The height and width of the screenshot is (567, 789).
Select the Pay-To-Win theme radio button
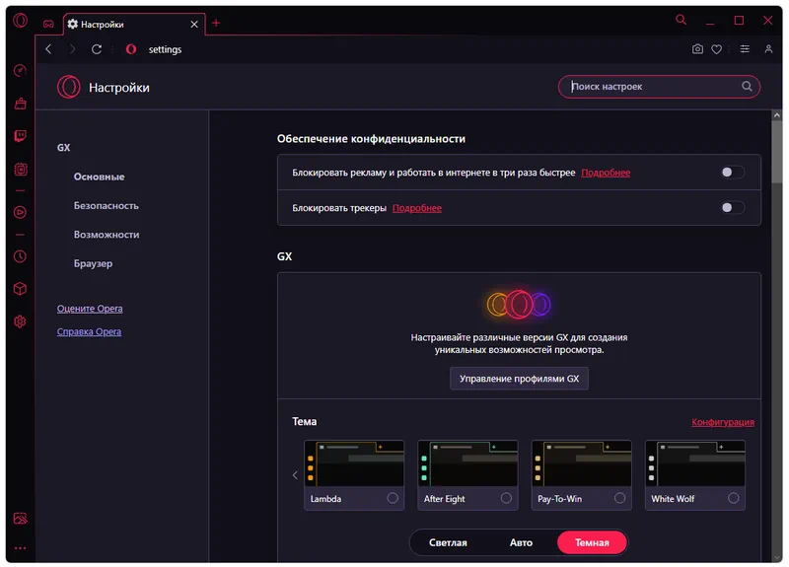620,498
